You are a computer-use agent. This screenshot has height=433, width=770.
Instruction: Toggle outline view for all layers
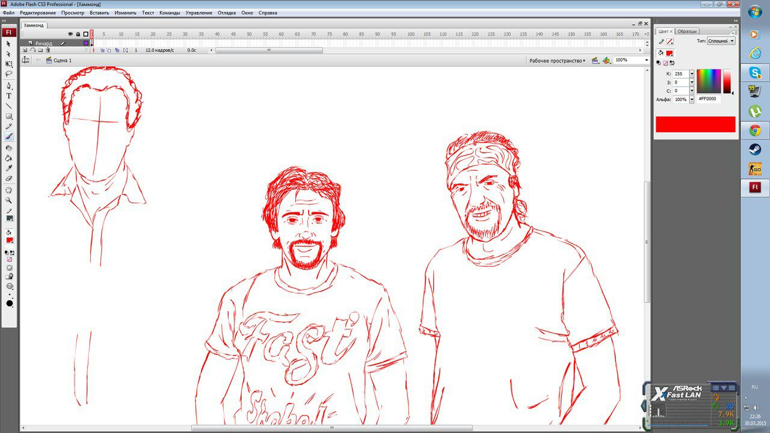85,34
